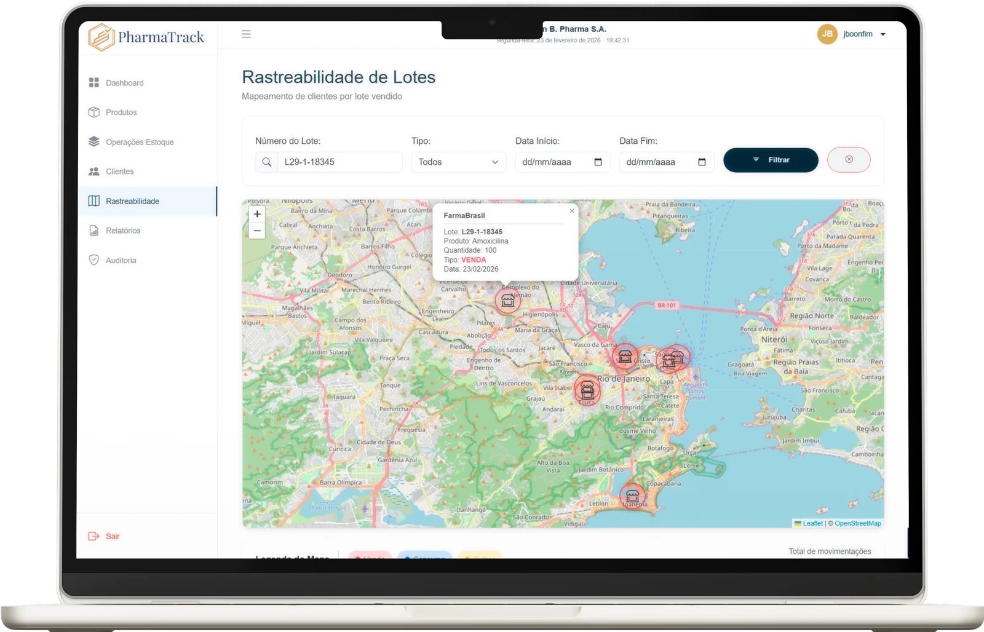Click the store marker below the FarmaBrasil popup
Screen dimensions: 984x632
pyautogui.click(x=507, y=300)
